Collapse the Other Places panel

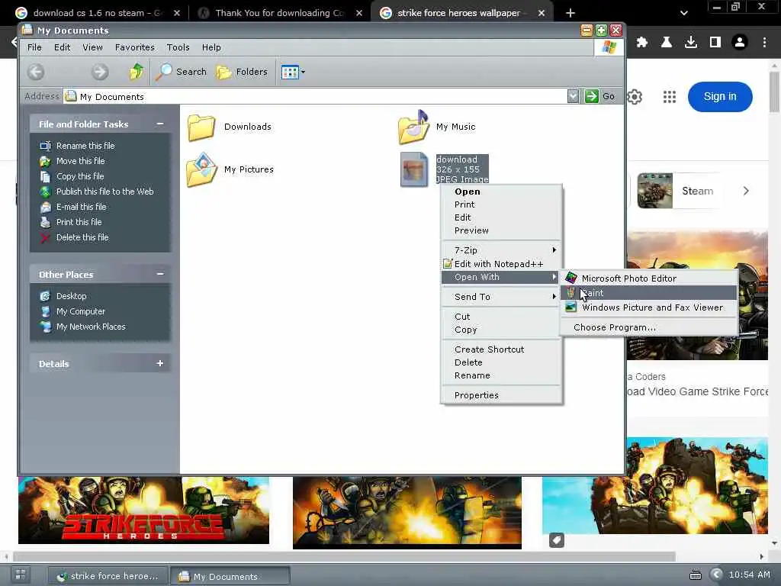point(160,274)
